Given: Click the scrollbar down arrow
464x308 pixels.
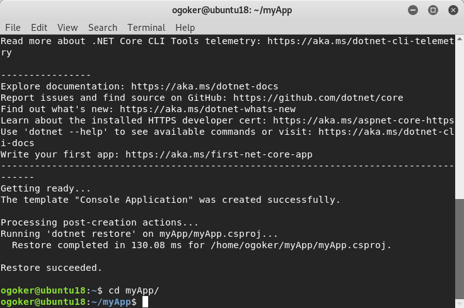Looking at the screenshot, I should click(x=459, y=304).
